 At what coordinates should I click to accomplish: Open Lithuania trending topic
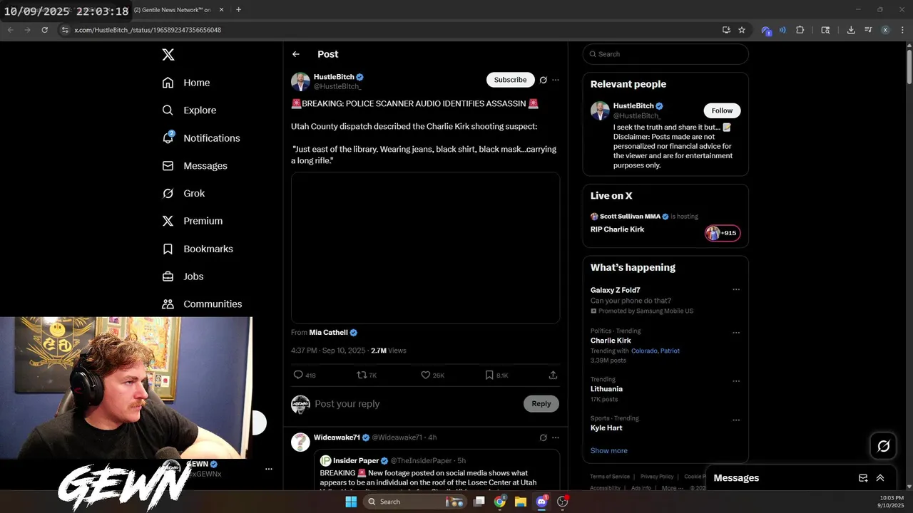[606, 389]
